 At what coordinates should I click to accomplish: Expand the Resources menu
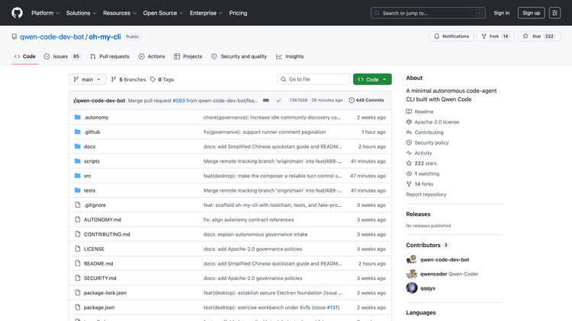[x=120, y=13]
